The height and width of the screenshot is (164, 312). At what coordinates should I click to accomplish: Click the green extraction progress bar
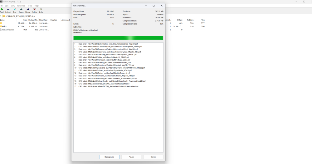[118, 38]
